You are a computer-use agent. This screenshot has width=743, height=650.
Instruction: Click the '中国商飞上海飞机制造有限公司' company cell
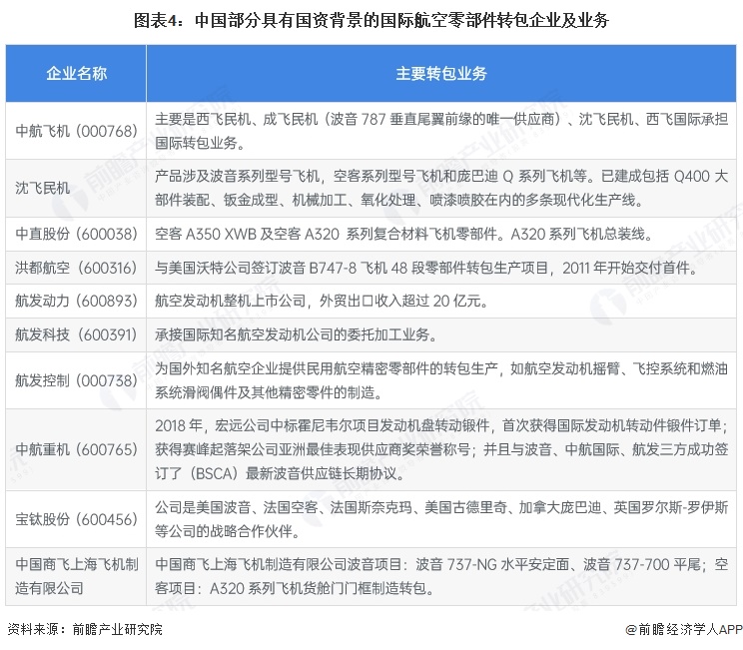pos(77,576)
